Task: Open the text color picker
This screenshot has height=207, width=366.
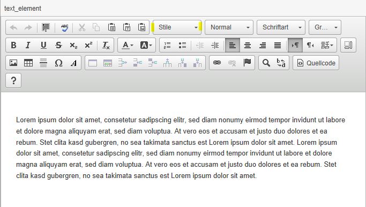Action: click(x=128, y=45)
